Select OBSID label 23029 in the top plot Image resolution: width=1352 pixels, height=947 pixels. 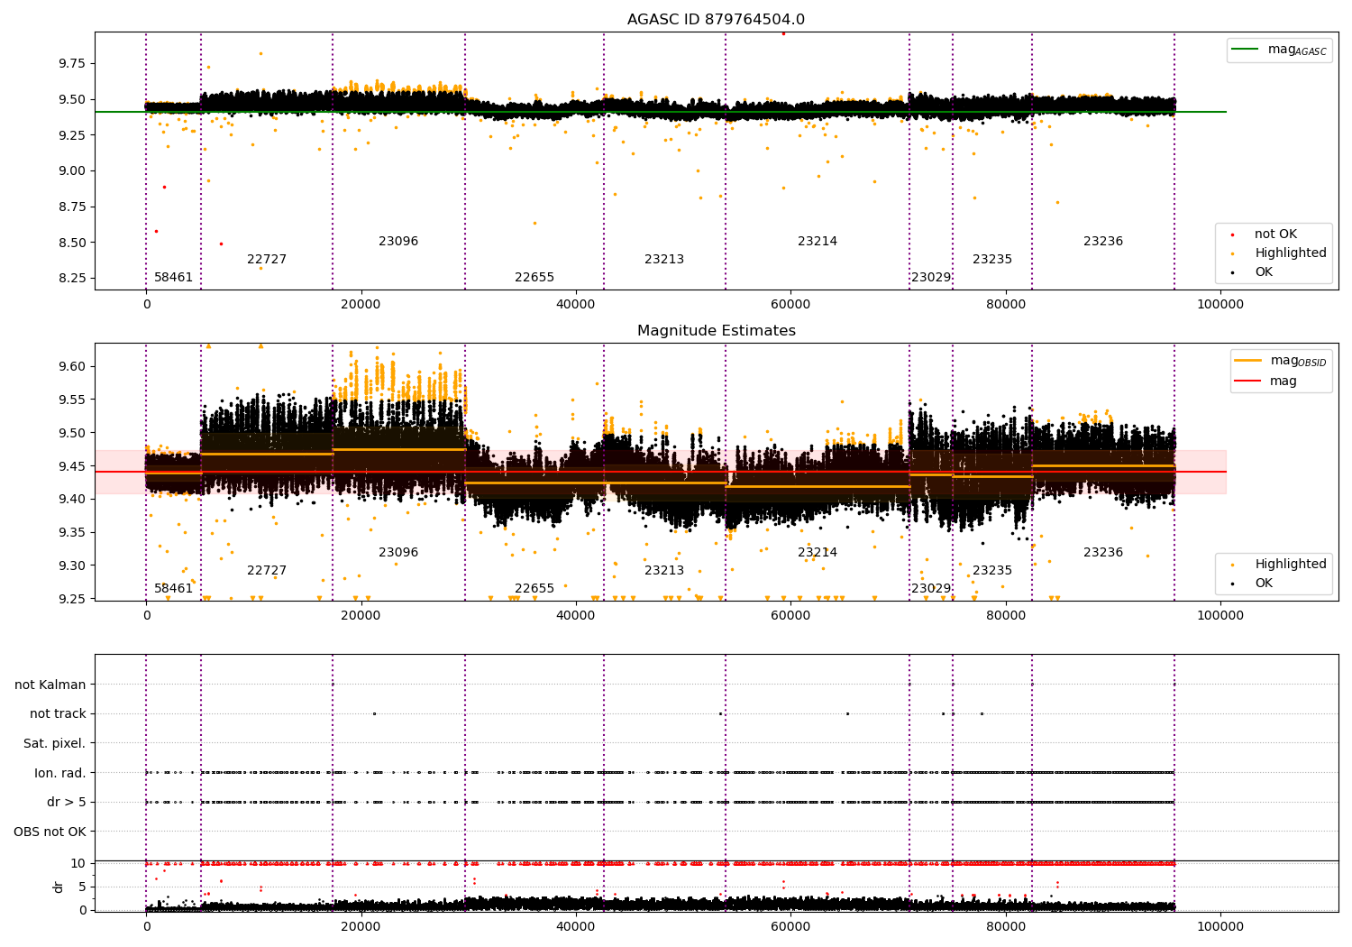[x=931, y=278]
